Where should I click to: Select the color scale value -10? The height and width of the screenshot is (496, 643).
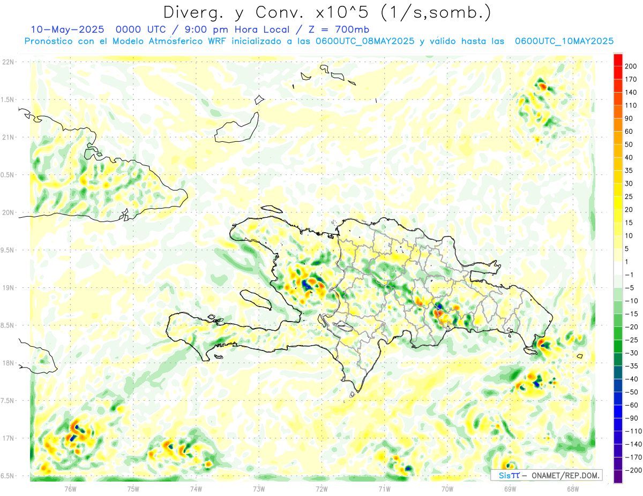coord(631,301)
